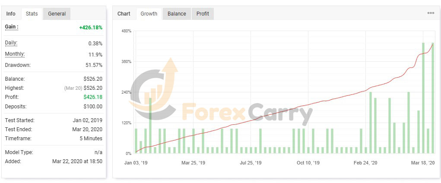Click the 360% y-axis label
Viewport: 441px width, 183px height.
point(126,62)
